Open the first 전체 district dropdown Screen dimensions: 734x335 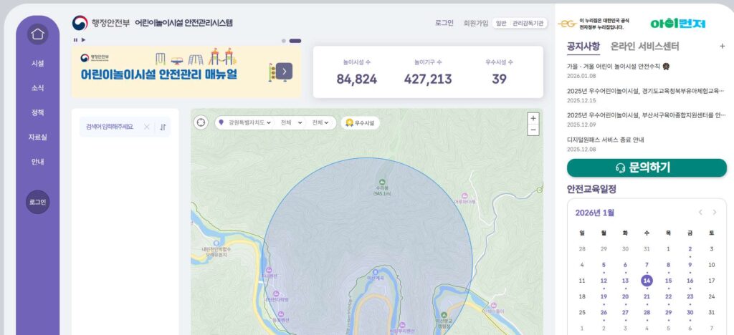click(x=291, y=122)
